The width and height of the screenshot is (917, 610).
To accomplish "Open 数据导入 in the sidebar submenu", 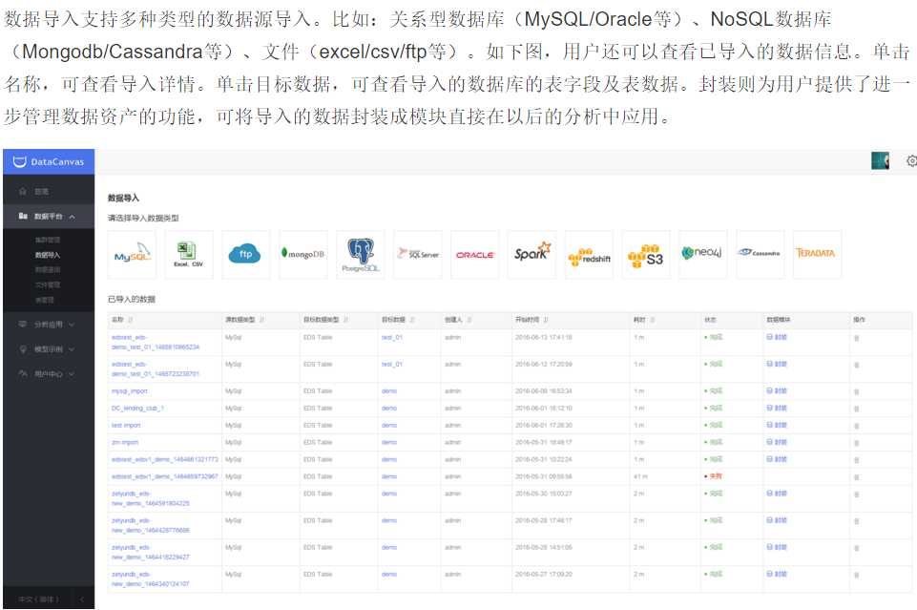I will pyautogui.click(x=48, y=255).
